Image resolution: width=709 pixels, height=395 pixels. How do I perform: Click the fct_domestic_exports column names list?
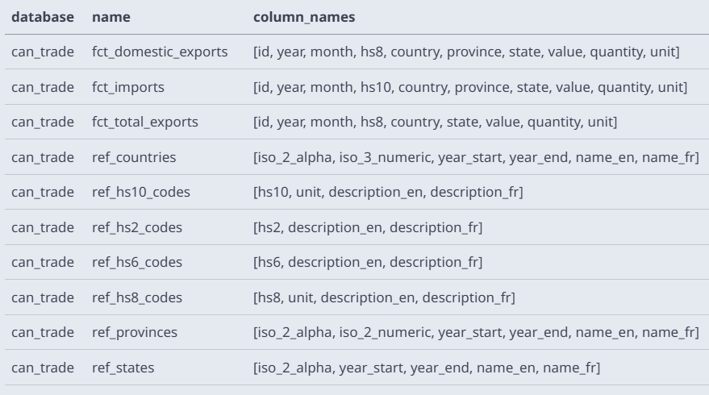pos(466,52)
